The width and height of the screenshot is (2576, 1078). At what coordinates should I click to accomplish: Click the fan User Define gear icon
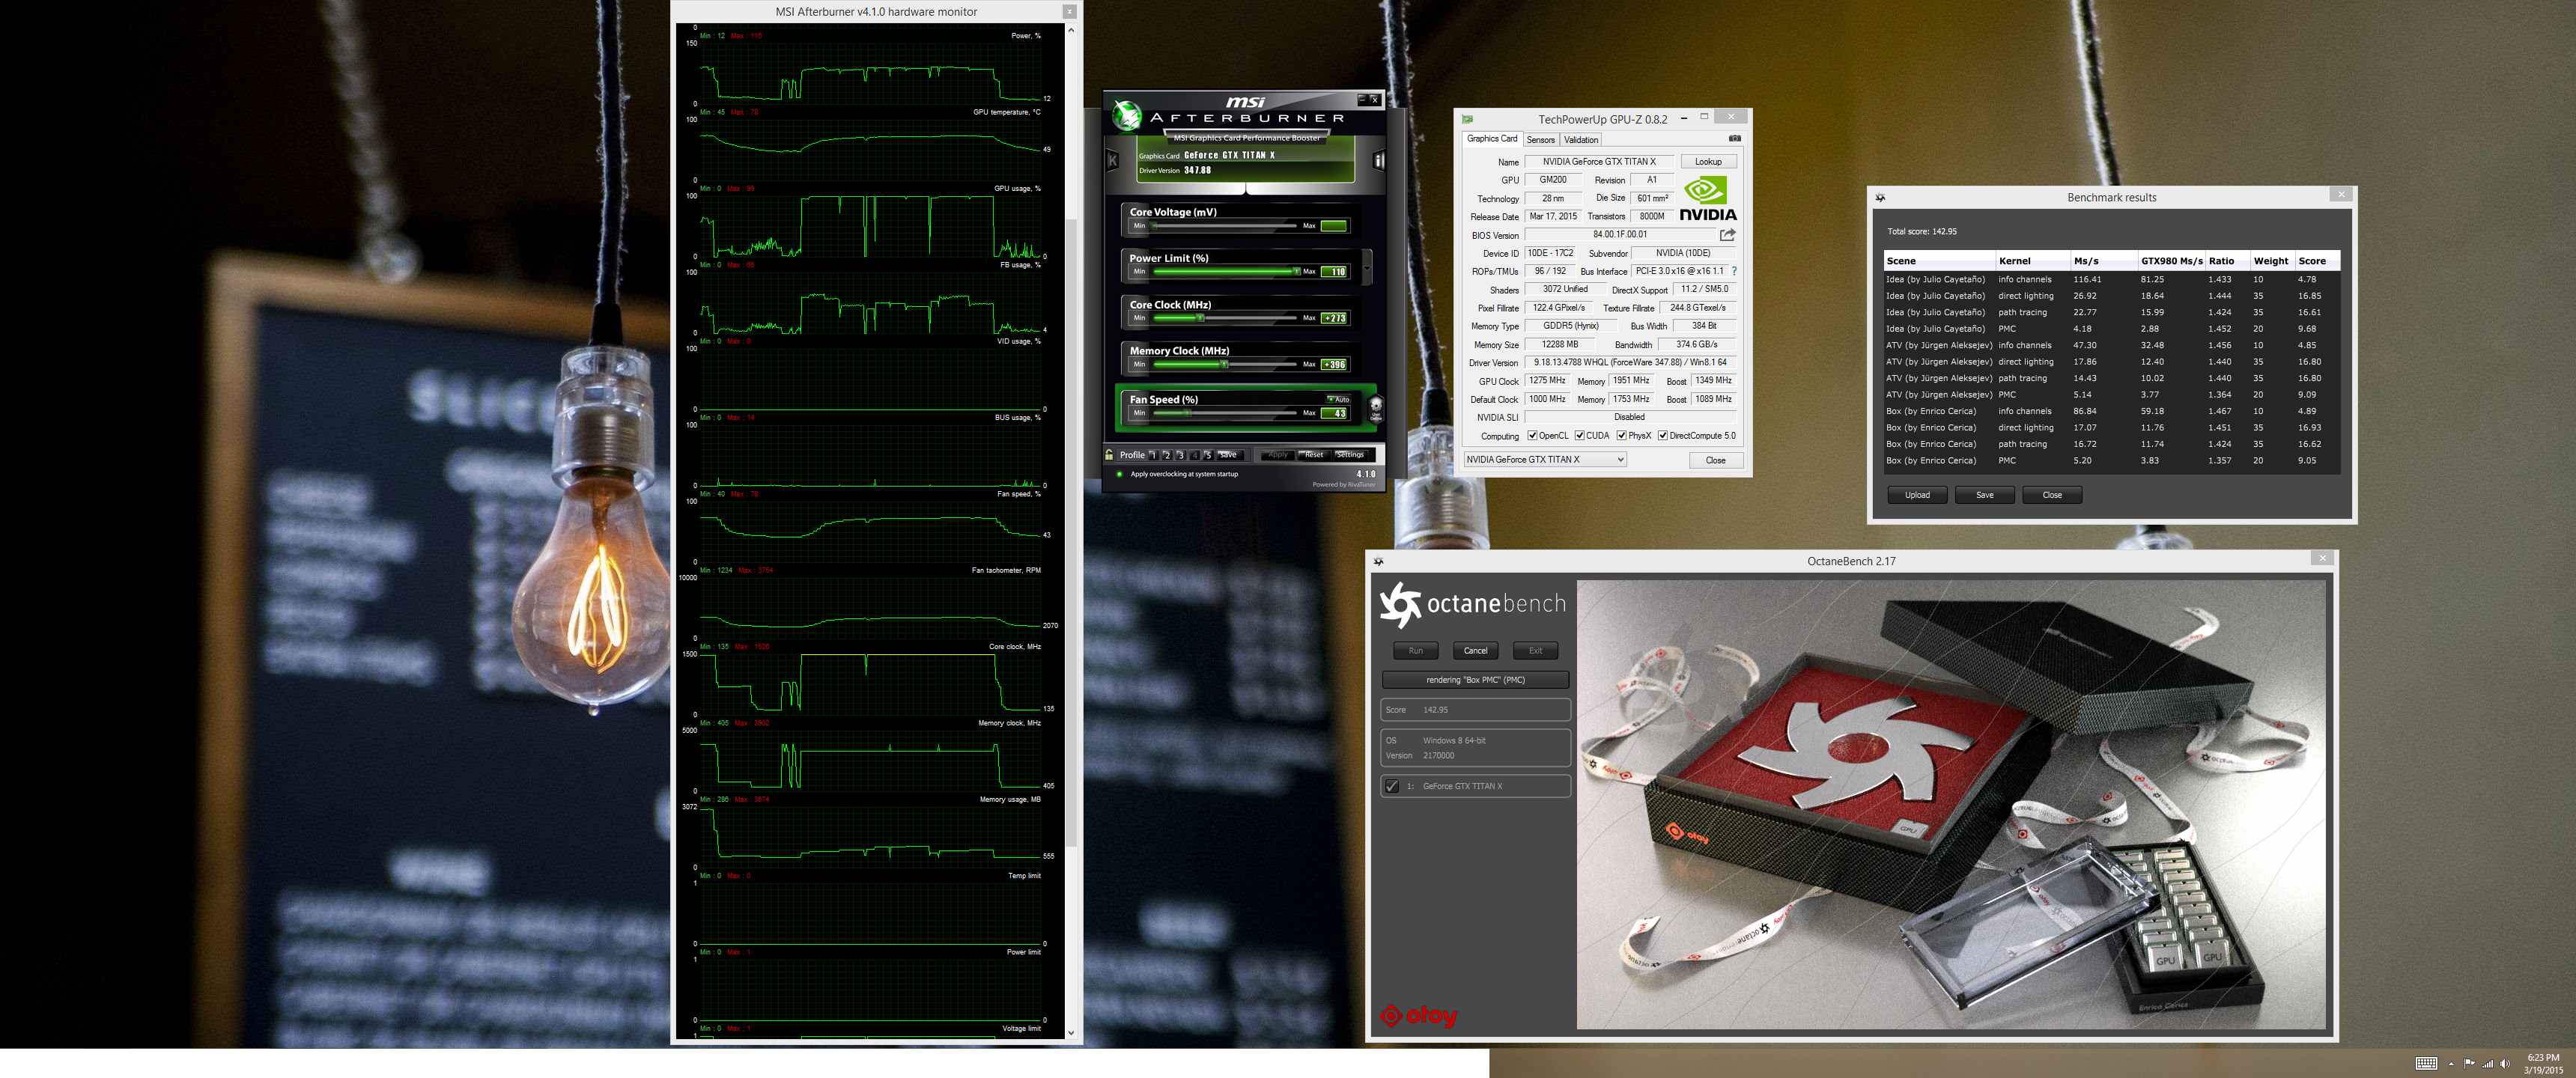(1376, 408)
